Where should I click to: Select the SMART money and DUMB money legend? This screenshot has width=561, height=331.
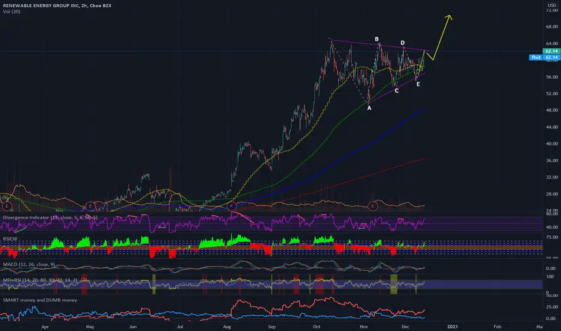[x=40, y=300]
